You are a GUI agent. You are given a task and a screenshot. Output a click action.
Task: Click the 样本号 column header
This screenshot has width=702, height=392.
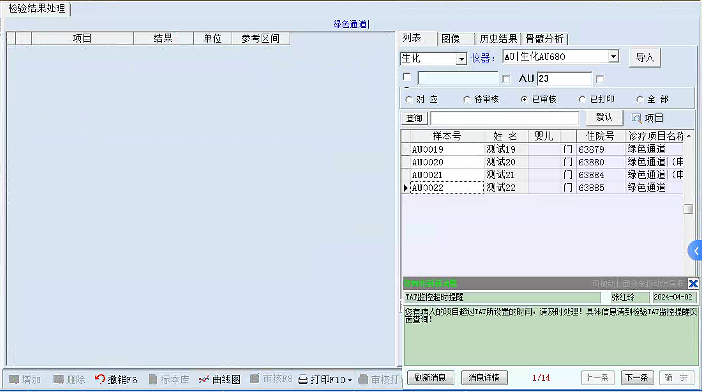click(447, 136)
